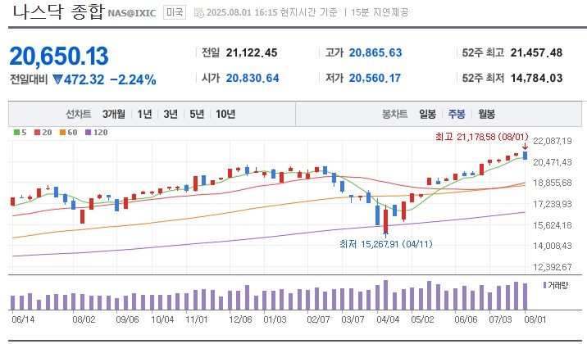This screenshot has width=587, height=344.
Task: Click the 최고 21,178.58 (08/01) label
Action: pyautogui.click(x=482, y=137)
